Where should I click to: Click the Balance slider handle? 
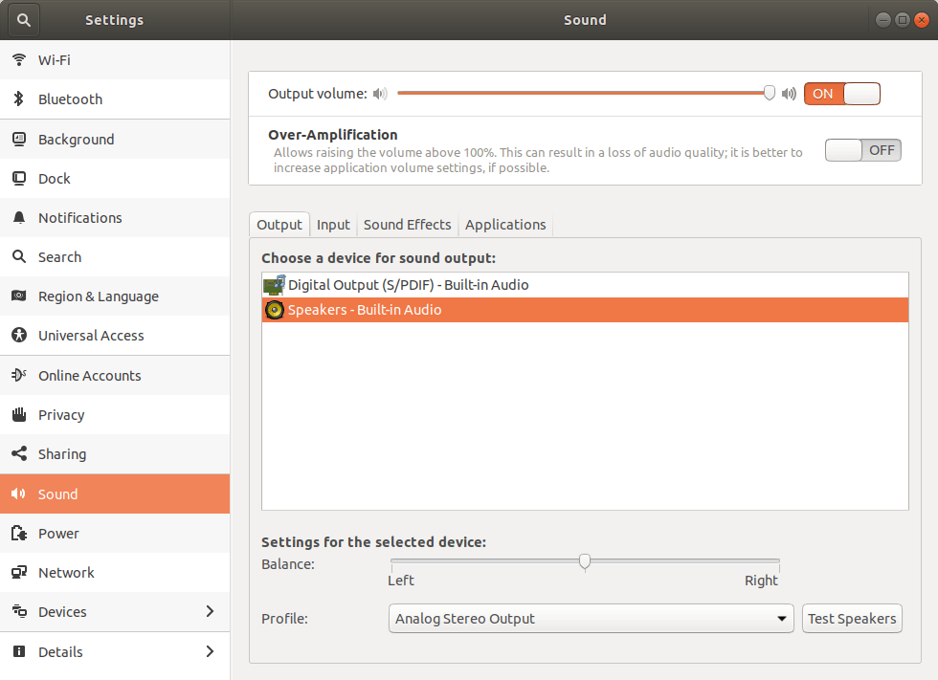585,561
